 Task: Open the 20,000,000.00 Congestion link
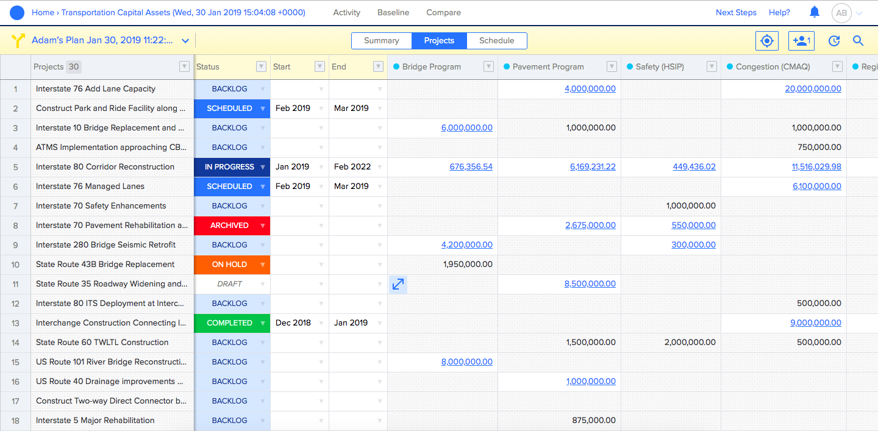point(813,89)
